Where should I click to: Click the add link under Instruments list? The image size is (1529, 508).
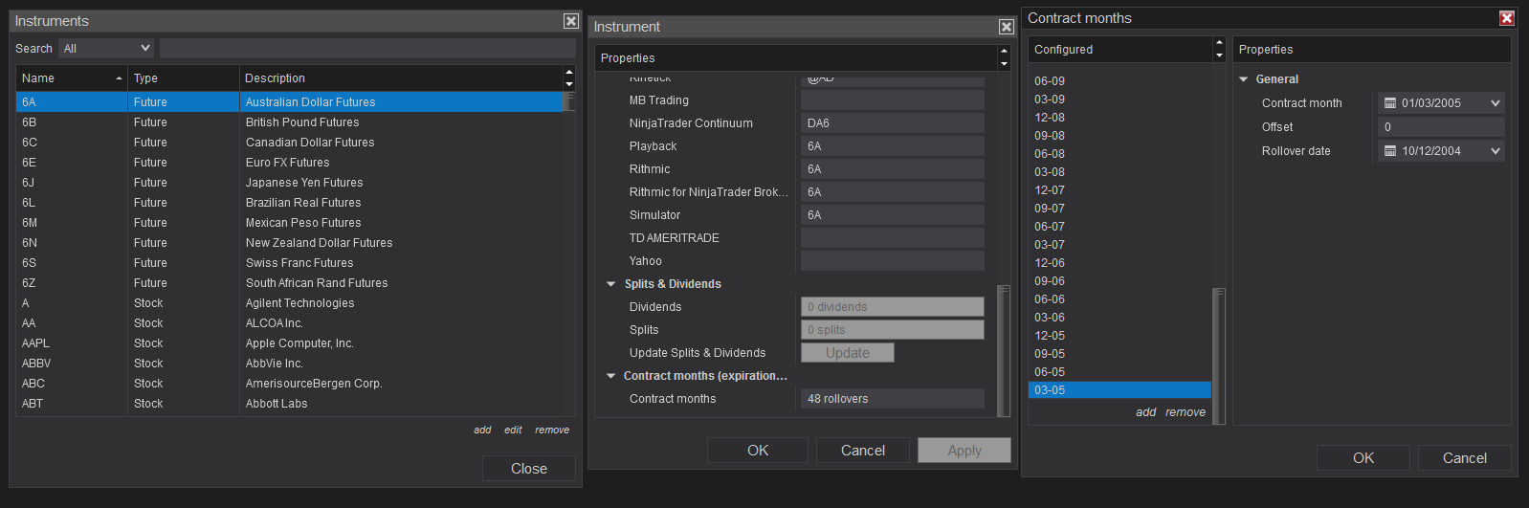482,430
